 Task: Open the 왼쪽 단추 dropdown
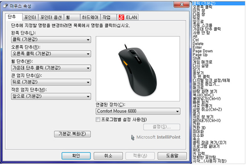click(x=51, y=40)
